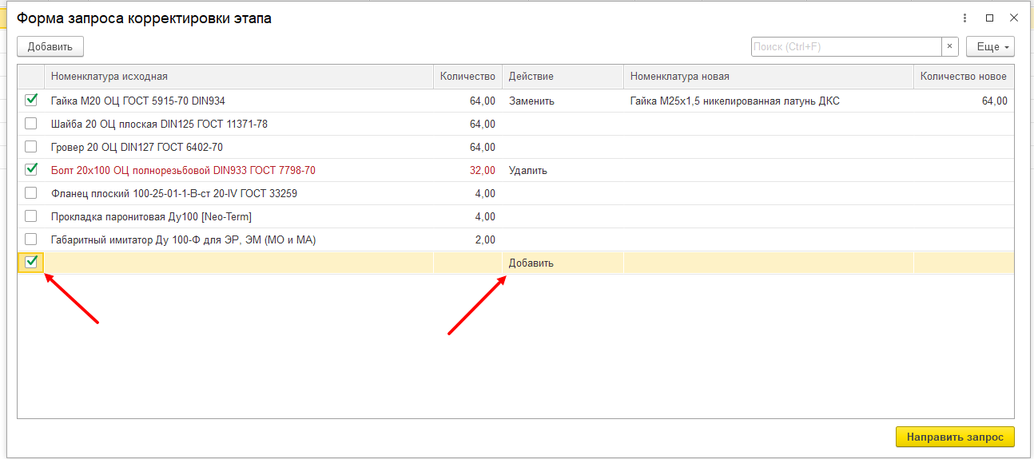Select the Фланец плоский 100-25-01-1-В-ст cell

click(x=239, y=193)
